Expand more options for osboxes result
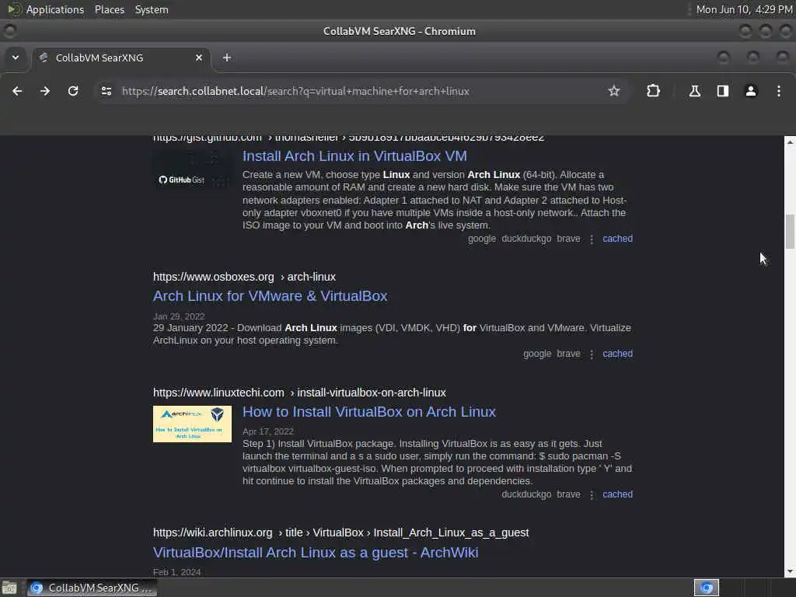796x597 pixels. [x=592, y=354]
